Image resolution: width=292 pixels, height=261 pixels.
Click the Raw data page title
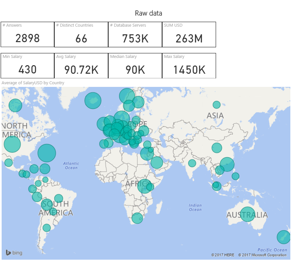click(148, 13)
